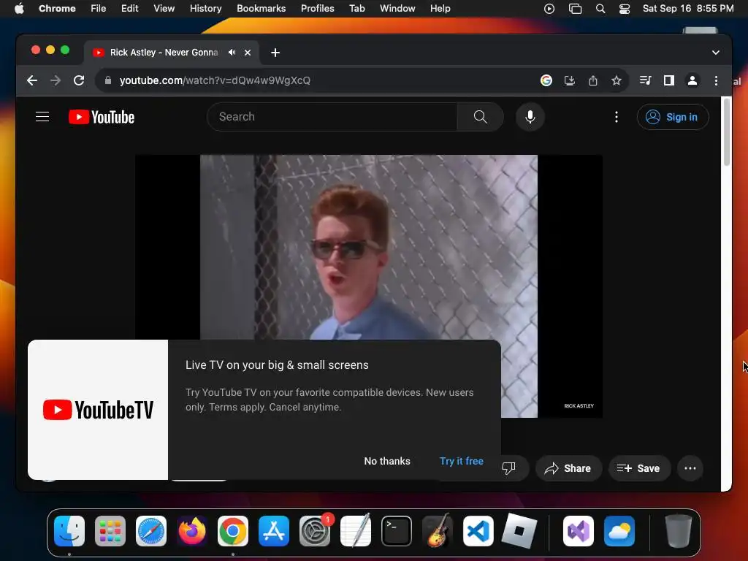Open Terminal from the Dock
Viewport: 748px width, 561px height.
pyautogui.click(x=397, y=531)
